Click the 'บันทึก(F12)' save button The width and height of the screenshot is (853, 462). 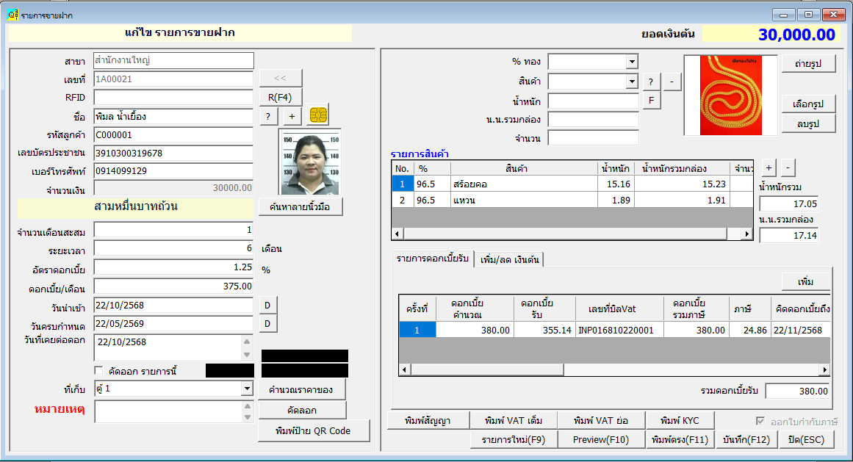pyautogui.click(x=746, y=439)
